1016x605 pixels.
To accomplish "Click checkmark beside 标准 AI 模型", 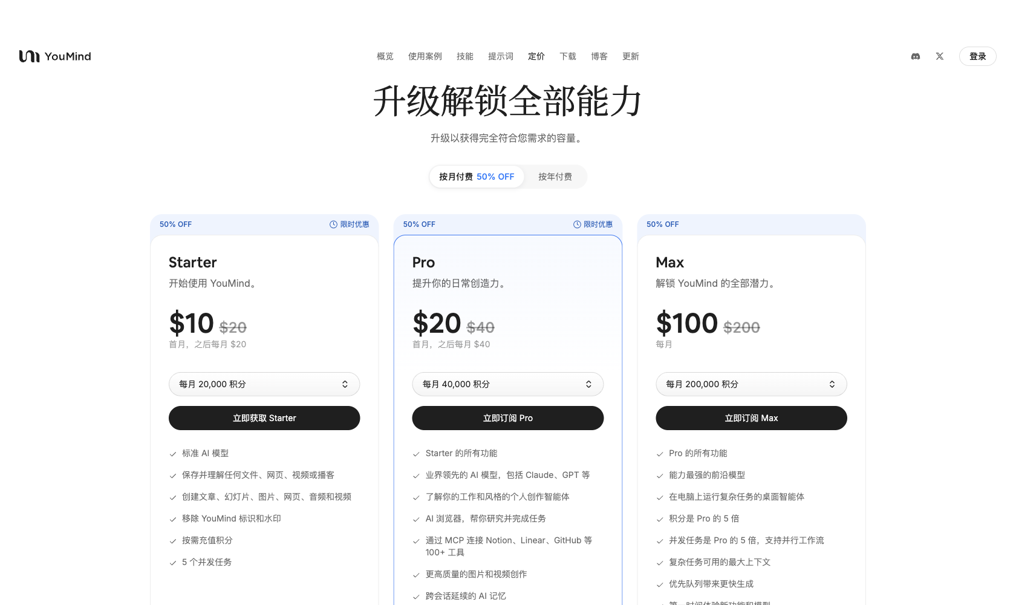I will tap(173, 454).
